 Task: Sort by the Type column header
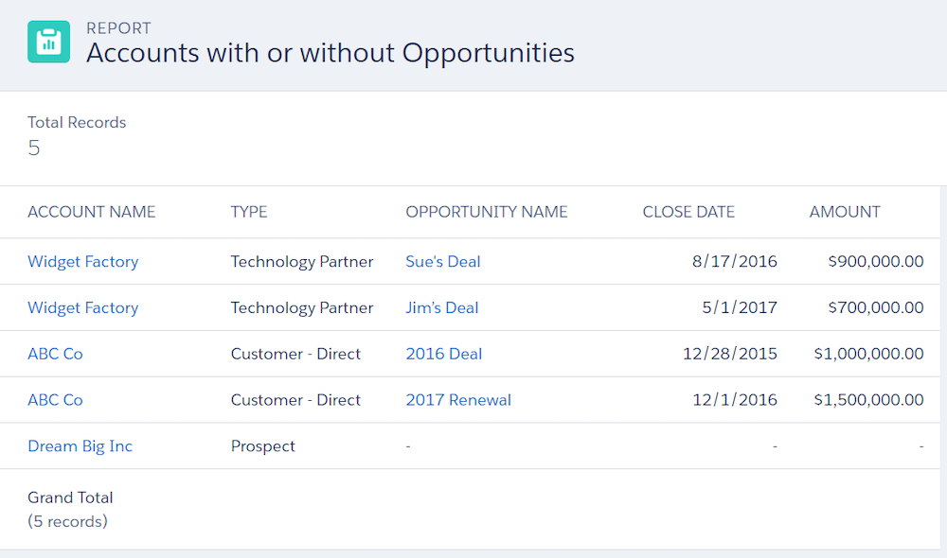coord(249,212)
